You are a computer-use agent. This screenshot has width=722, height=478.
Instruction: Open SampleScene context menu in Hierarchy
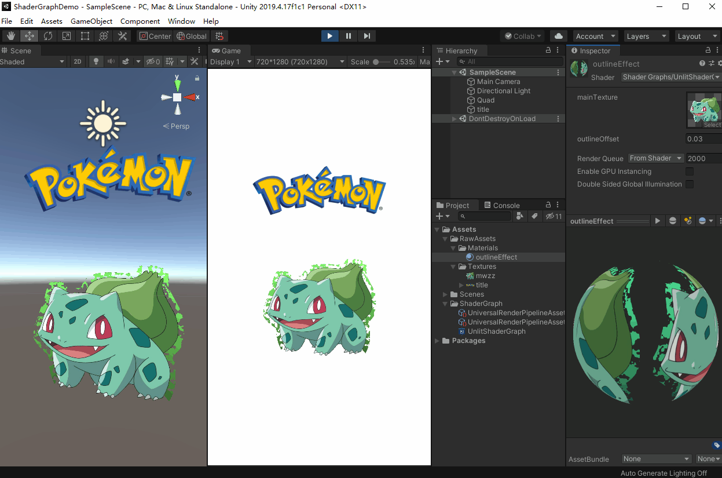(558, 72)
